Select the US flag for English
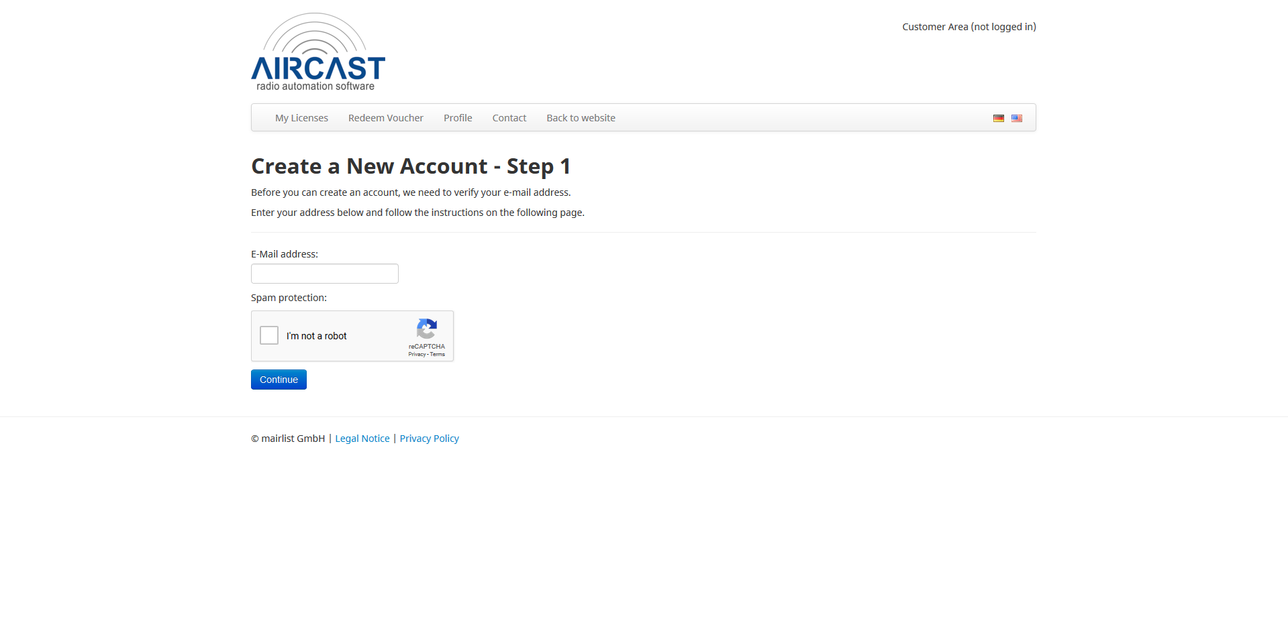 [x=1017, y=118]
